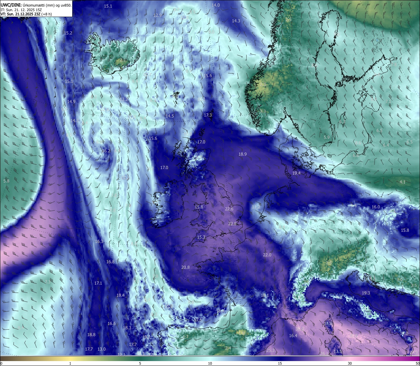Click the 18.4 value in the Atlantic

pyautogui.click(x=120, y=295)
